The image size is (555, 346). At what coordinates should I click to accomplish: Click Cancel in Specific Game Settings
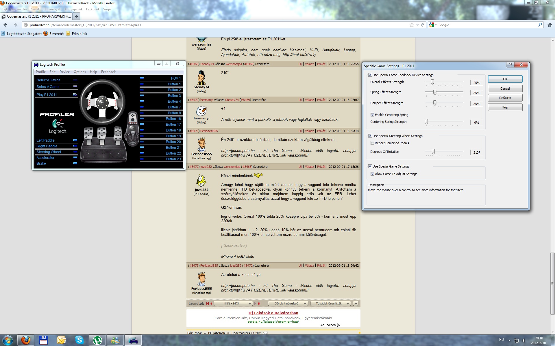click(x=505, y=89)
